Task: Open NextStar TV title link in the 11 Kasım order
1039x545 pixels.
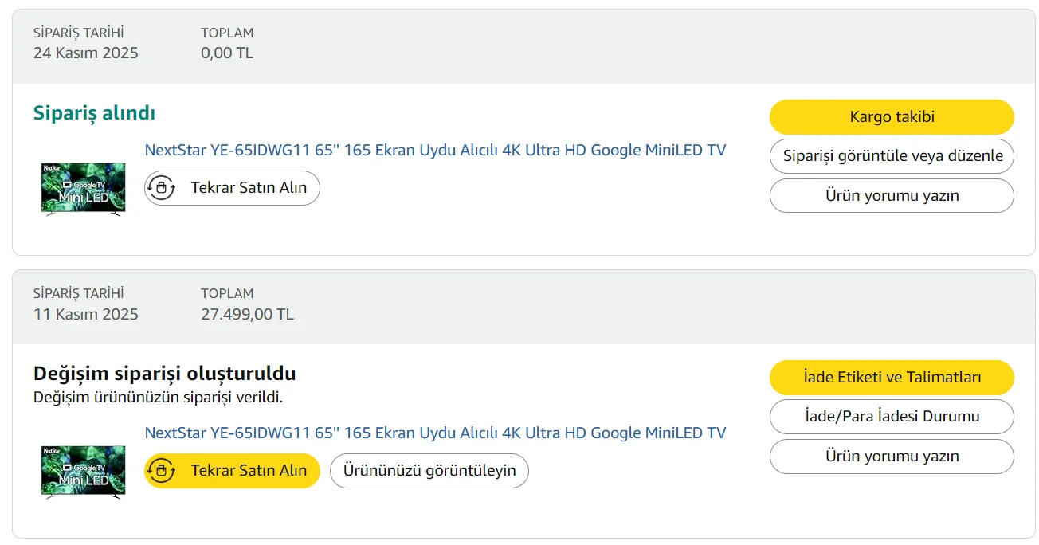Action: click(x=435, y=433)
